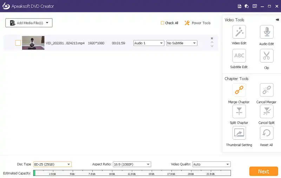Open the Audio Edit tool
The height and width of the screenshot is (178, 281).
[x=266, y=32]
